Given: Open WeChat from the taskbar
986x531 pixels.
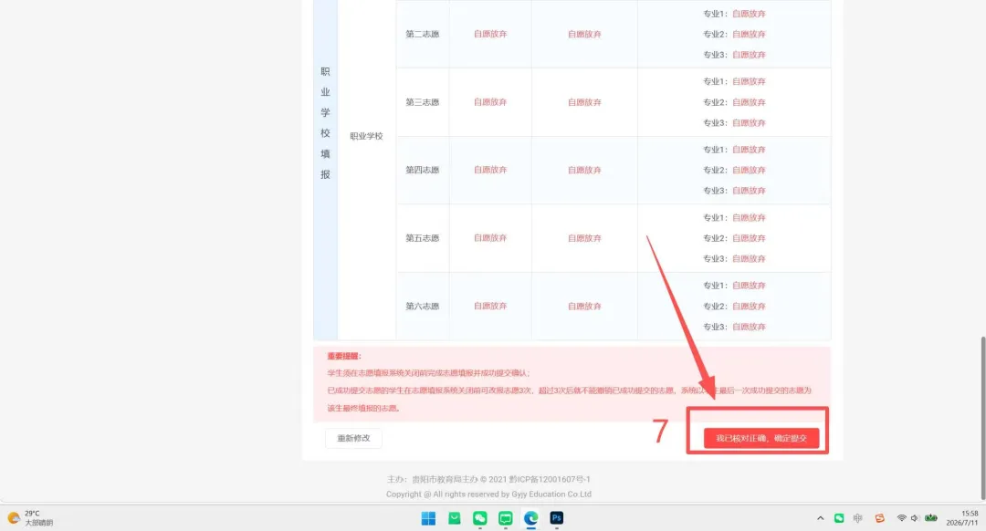Looking at the screenshot, I should [480, 518].
